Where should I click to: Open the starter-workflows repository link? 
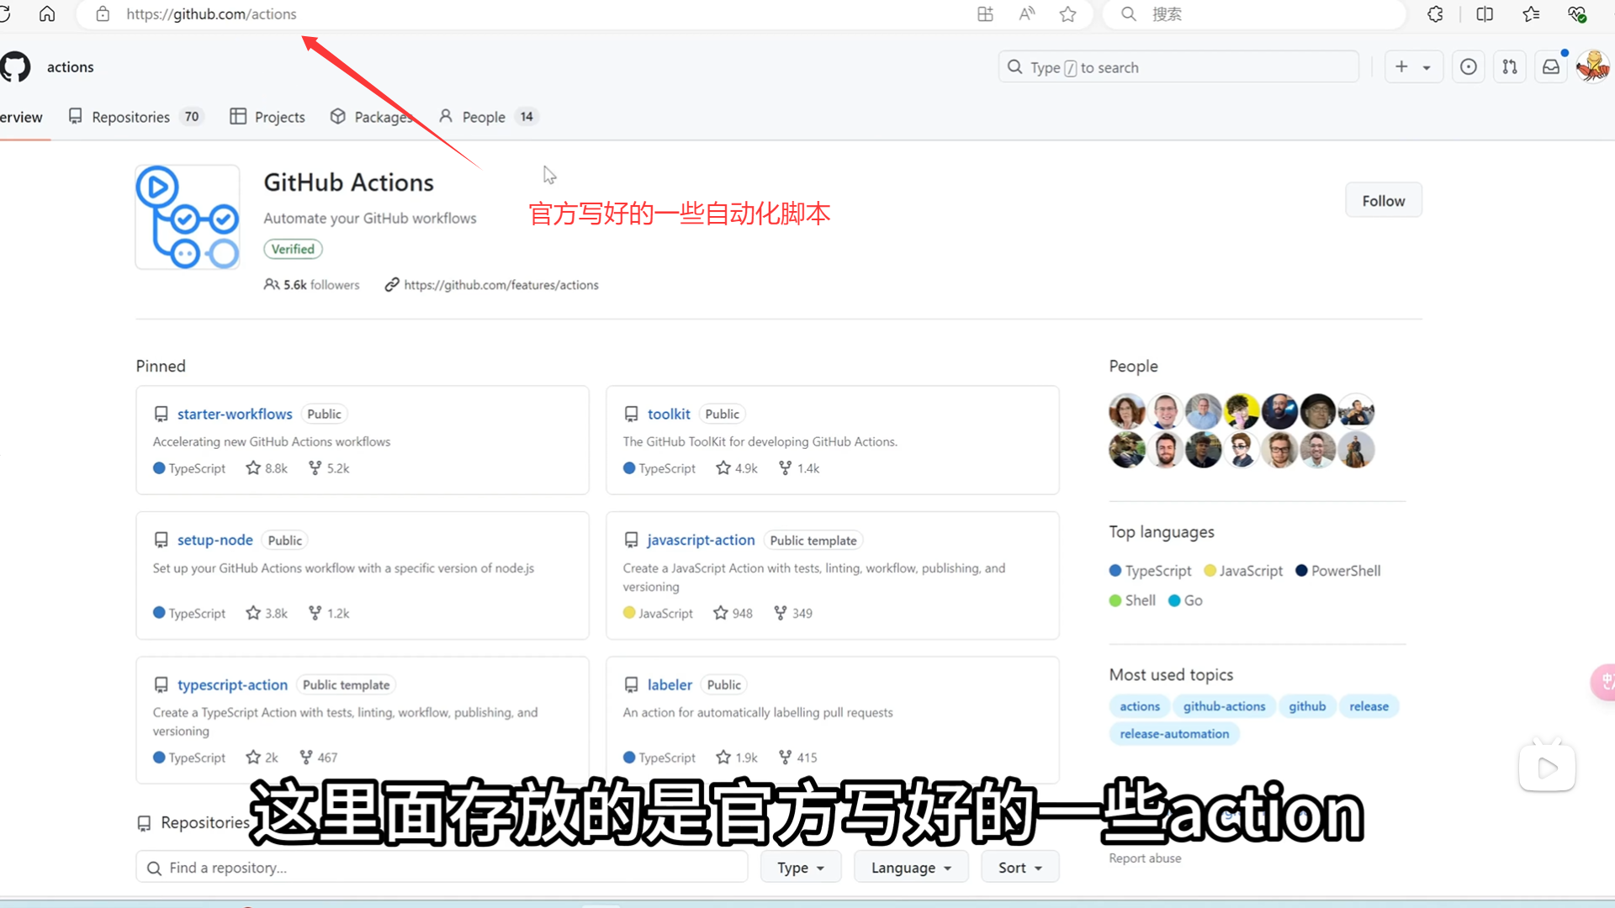(235, 414)
